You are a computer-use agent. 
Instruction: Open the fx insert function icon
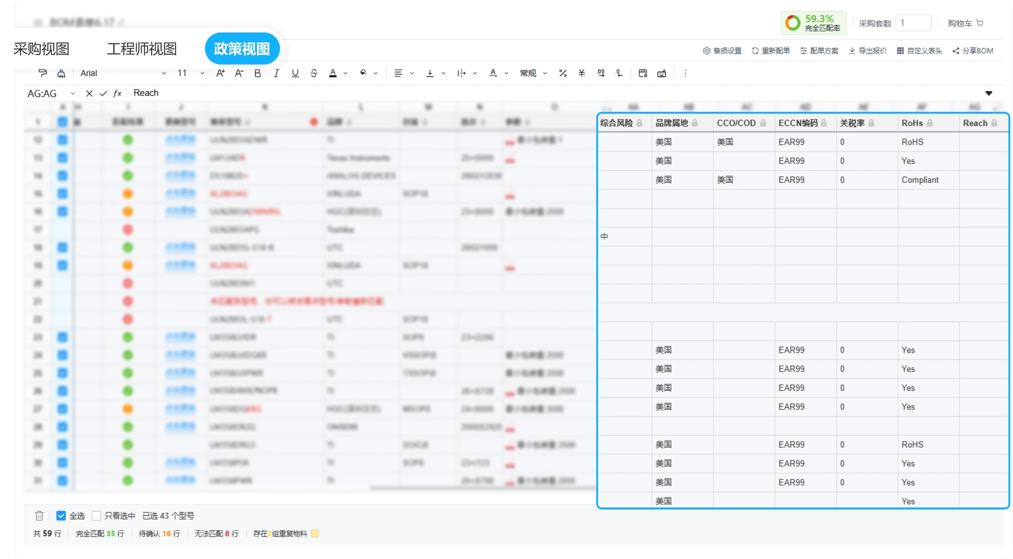click(x=117, y=93)
